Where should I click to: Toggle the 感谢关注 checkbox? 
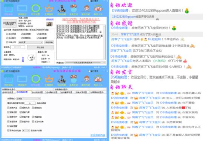pos(8,107)
